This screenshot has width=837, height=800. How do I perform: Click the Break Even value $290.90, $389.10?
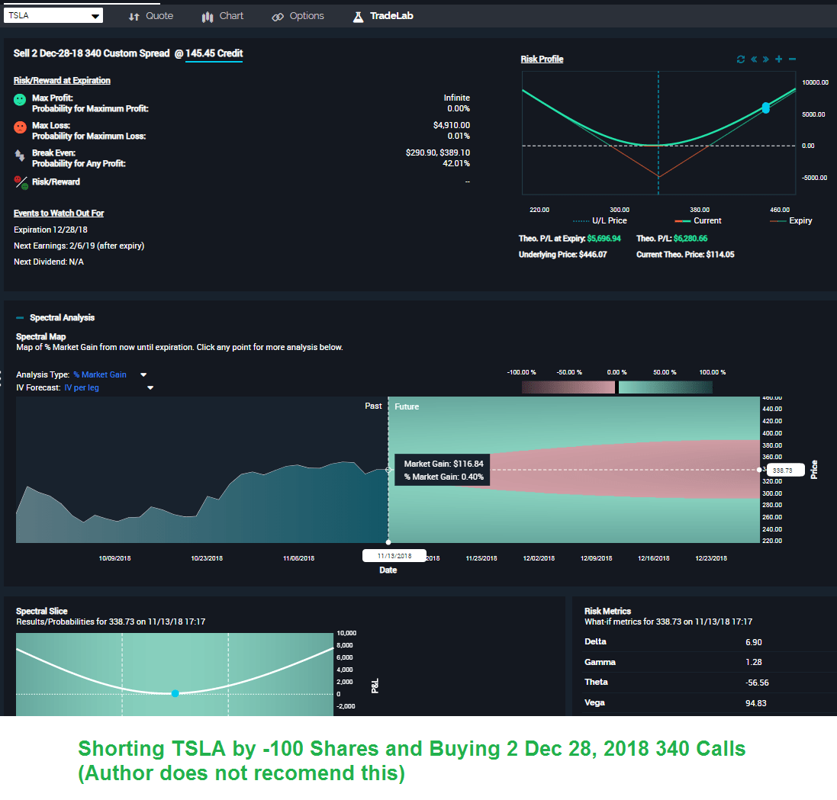[x=438, y=153]
